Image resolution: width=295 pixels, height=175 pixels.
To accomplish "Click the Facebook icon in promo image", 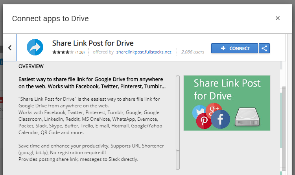I will (220, 119).
